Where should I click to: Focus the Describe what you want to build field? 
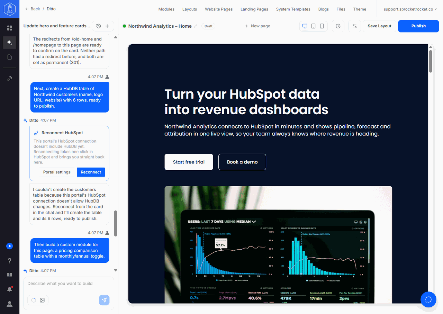coord(69,284)
